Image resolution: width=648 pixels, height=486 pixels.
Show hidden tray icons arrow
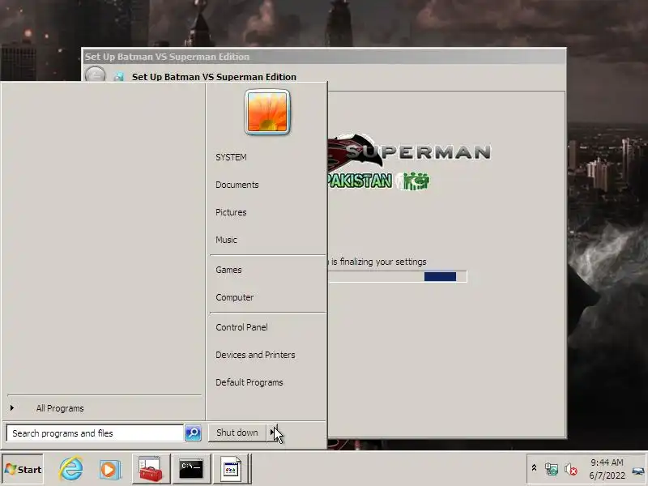pyautogui.click(x=534, y=468)
